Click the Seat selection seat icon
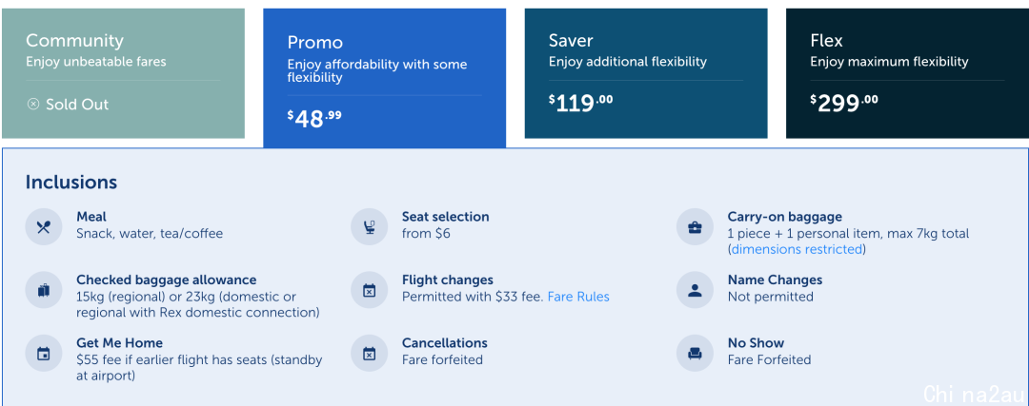Image resolution: width=1029 pixels, height=406 pixels. 369,226
